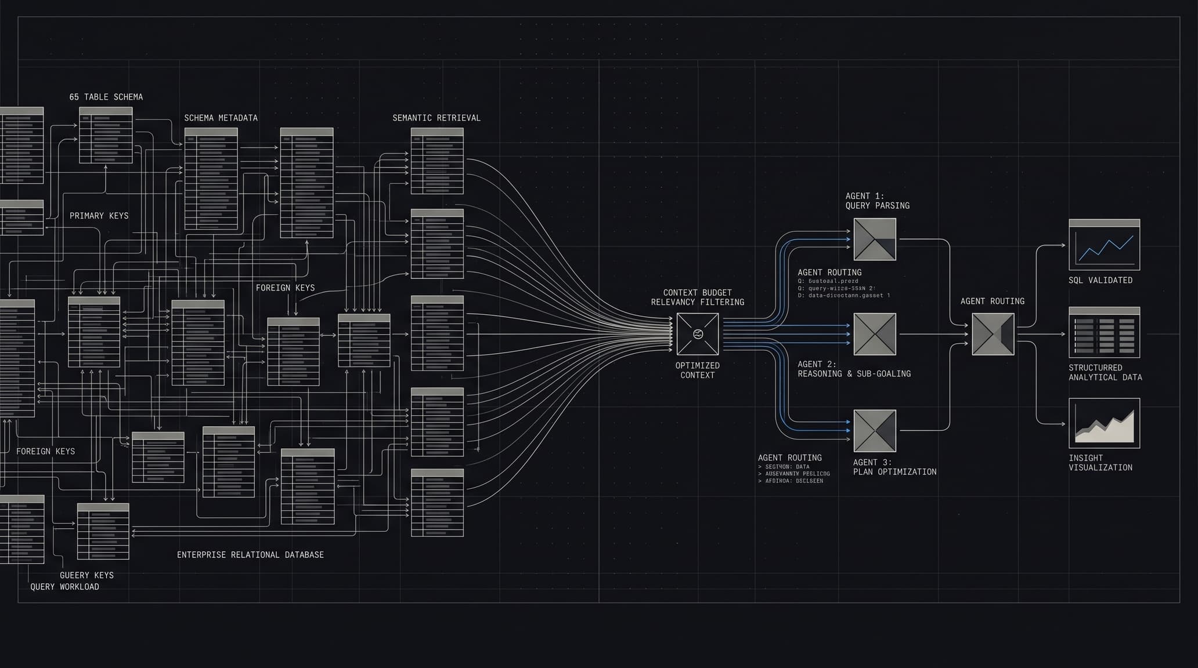Click the "AGENT 1: QUERY PARSING" label
This screenshot has width=1198, height=668.
(878, 201)
